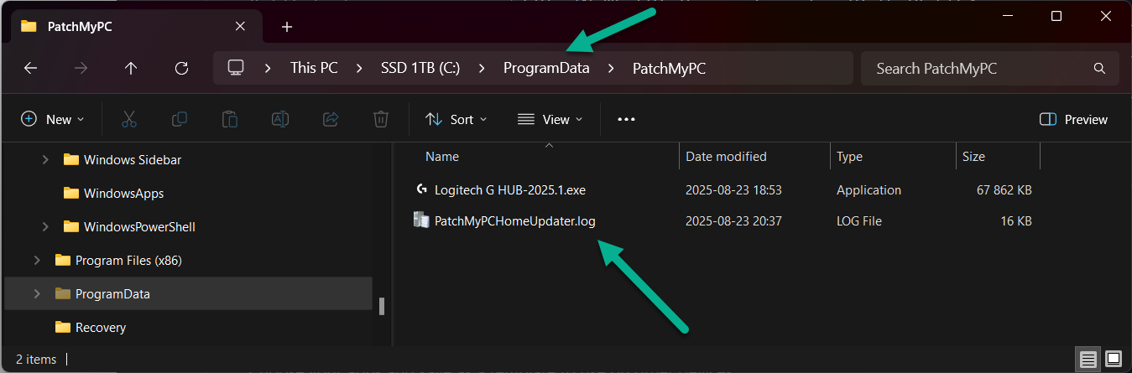The width and height of the screenshot is (1132, 373).
Task: Click the Copy icon in toolbar
Action: (x=179, y=120)
